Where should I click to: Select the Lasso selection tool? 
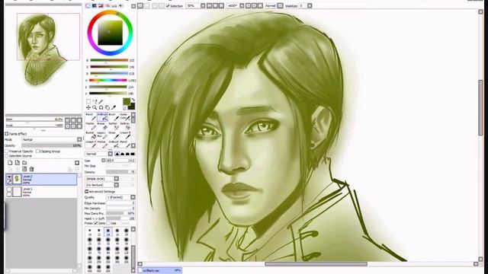coord(95,101)
